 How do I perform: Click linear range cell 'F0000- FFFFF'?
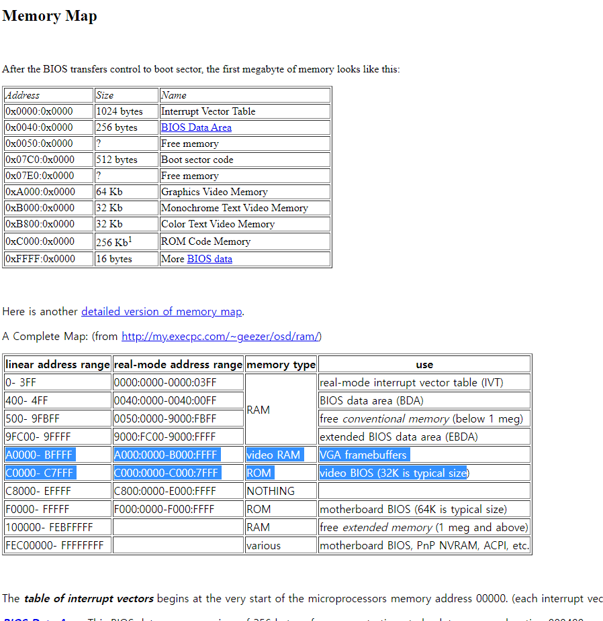[x=58, y=509]
